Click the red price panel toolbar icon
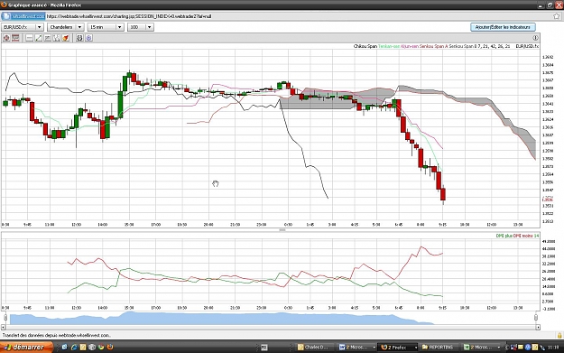 pos(15,38)
